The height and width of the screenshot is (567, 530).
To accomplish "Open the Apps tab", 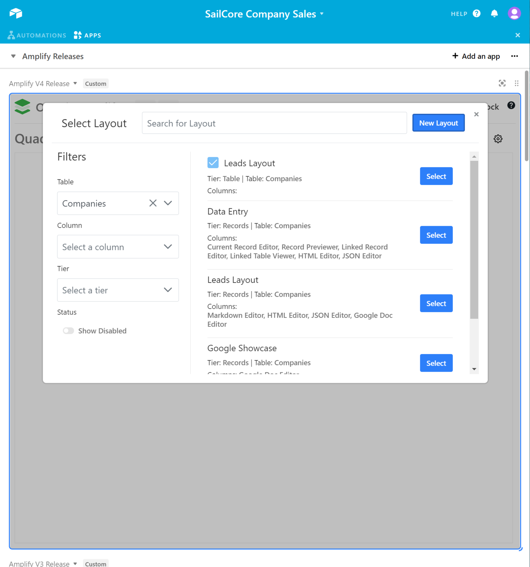I will coord(88,35).
